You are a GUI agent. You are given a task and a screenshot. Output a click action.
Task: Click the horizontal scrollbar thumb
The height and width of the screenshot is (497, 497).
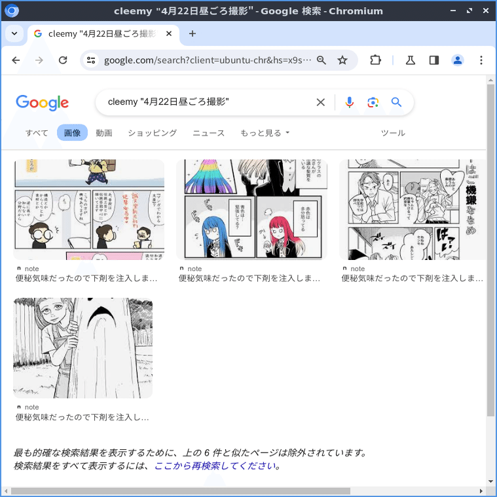click(181, 491)
